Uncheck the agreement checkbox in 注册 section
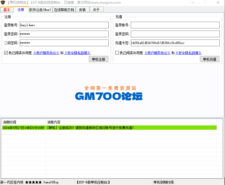This screenshot has height=185, width=225. [x=6, y=53]
